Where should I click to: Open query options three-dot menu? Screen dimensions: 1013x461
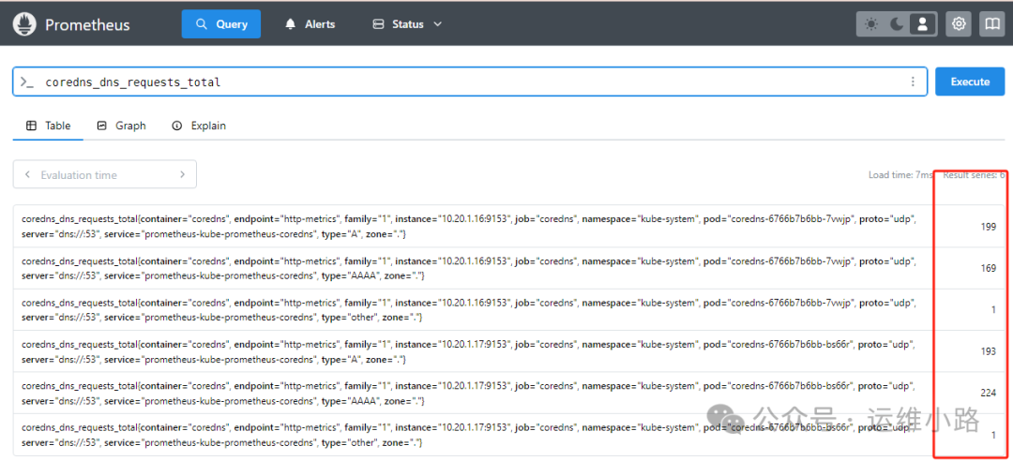pos(913,82)
